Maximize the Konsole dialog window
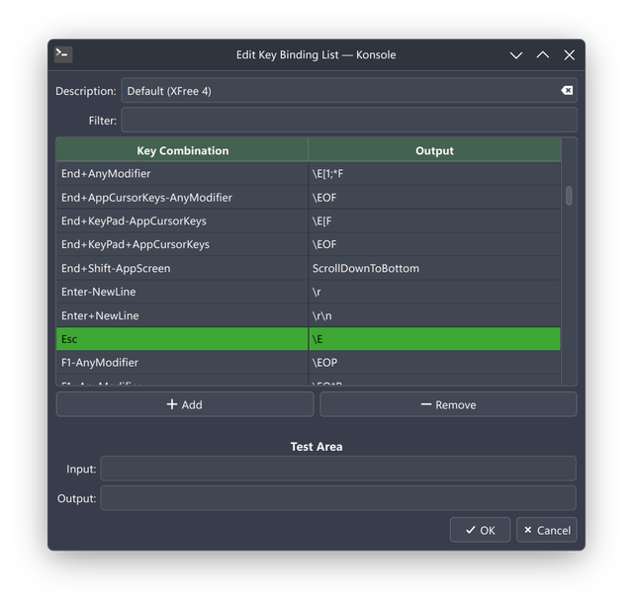 [543, 55]
